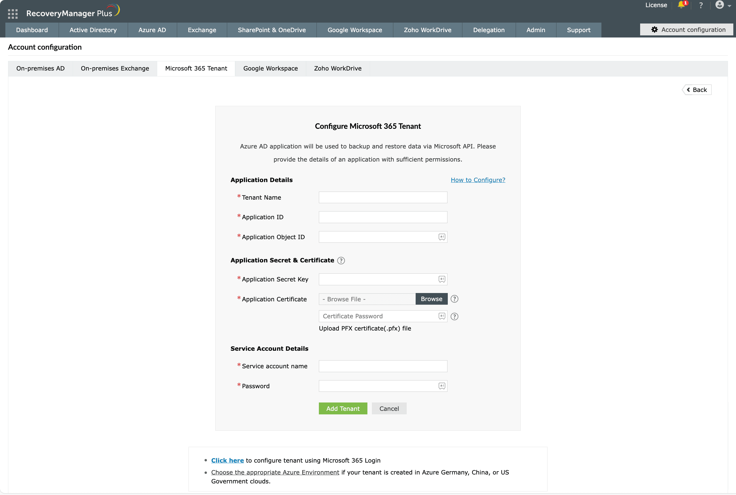Image resolution: width=736 pixels, height=495 pixels.
Task: Click the Application Certificate help icon
Action: [455, 299]
